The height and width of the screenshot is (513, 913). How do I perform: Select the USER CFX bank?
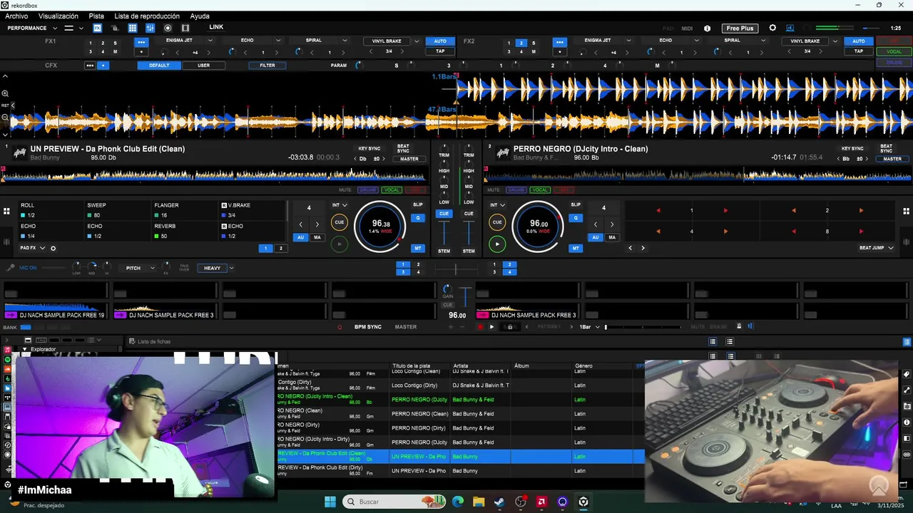point(204,66)
